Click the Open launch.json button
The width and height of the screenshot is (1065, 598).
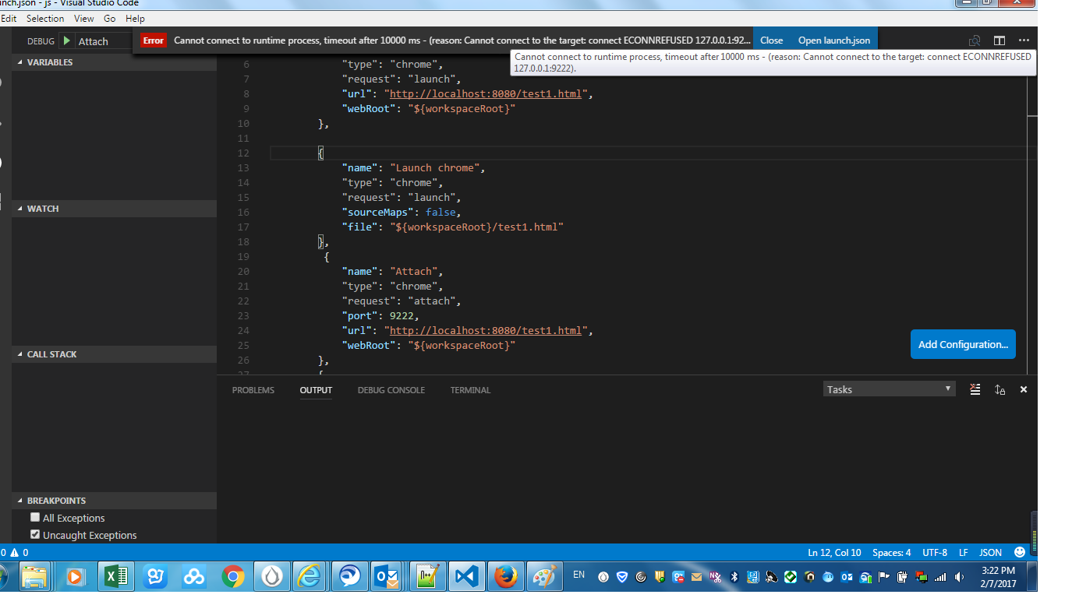click(834, 40)
